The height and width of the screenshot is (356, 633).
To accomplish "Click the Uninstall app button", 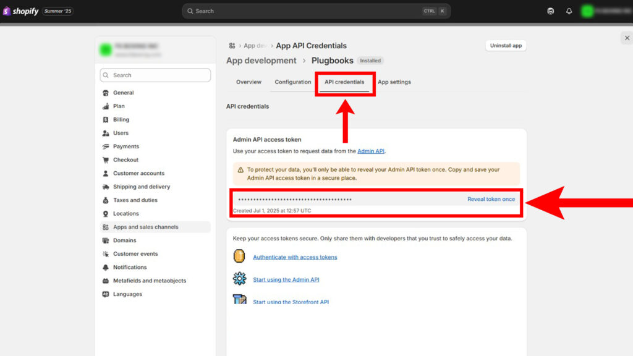I will tap(506, 46).
